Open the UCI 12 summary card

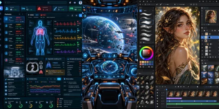pos(28,9)
